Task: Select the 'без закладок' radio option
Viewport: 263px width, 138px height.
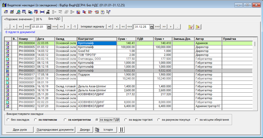Action: tap(8, 120)
